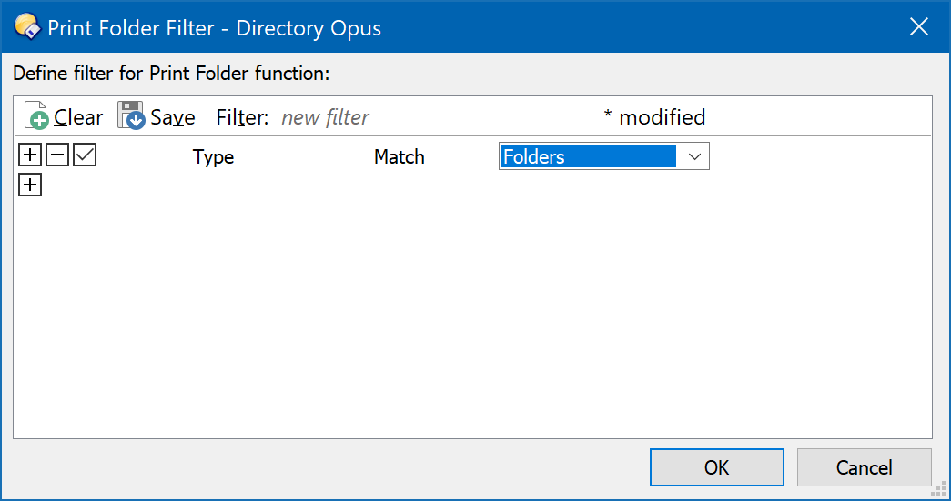Image resolution: width=951 pixels, height=501 pixels.
Task: Click the modified status indicator
Action: 655,117
